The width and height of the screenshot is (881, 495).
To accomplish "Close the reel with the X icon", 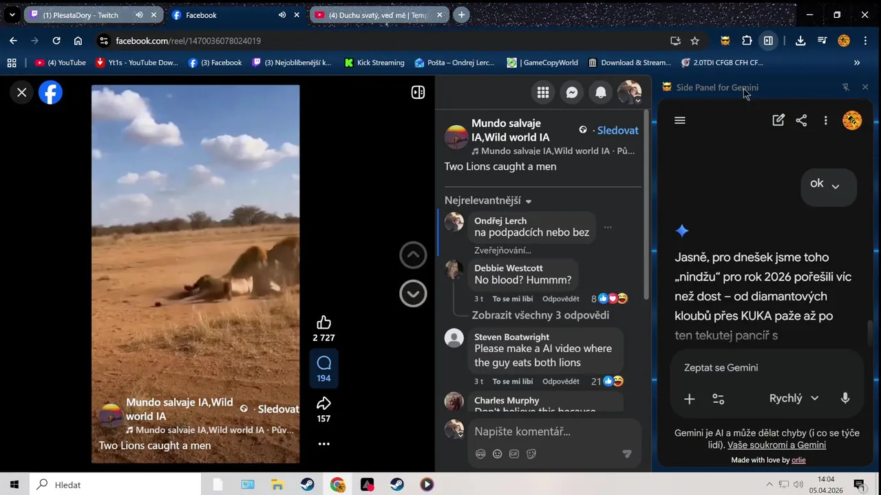I will pyautogui.click(x=22, y=93).
